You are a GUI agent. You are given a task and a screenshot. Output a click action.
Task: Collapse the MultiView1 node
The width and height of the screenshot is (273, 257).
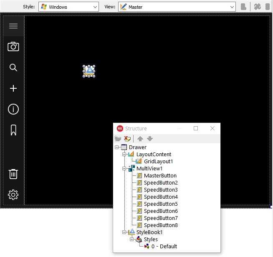coord(124,169)
